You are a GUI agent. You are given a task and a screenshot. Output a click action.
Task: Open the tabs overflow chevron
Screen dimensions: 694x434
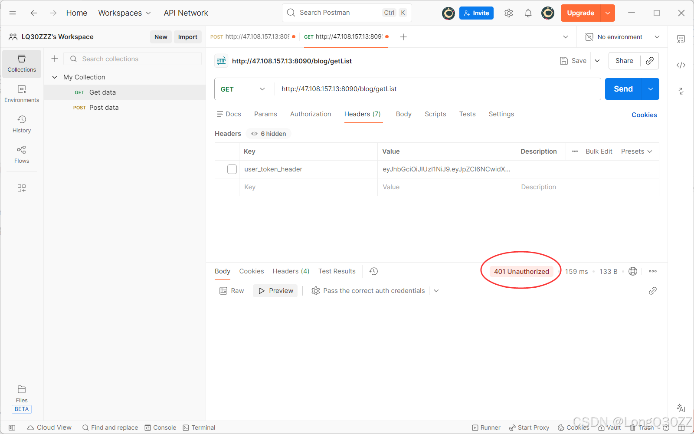(x=566, y=37)
